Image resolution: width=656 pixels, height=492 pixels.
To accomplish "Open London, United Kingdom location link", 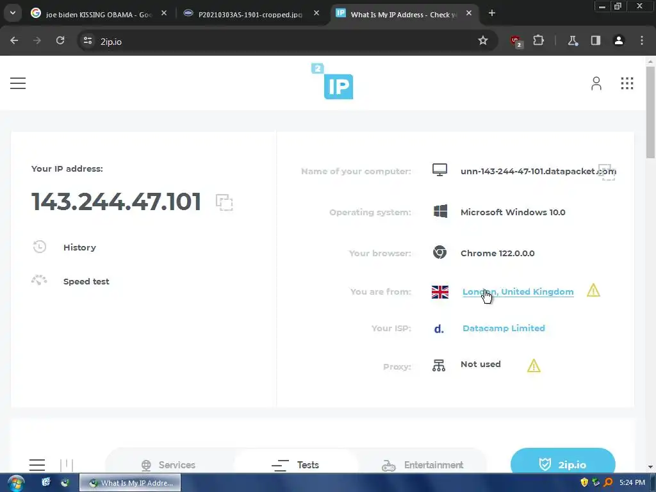I will tap(518, 291).
